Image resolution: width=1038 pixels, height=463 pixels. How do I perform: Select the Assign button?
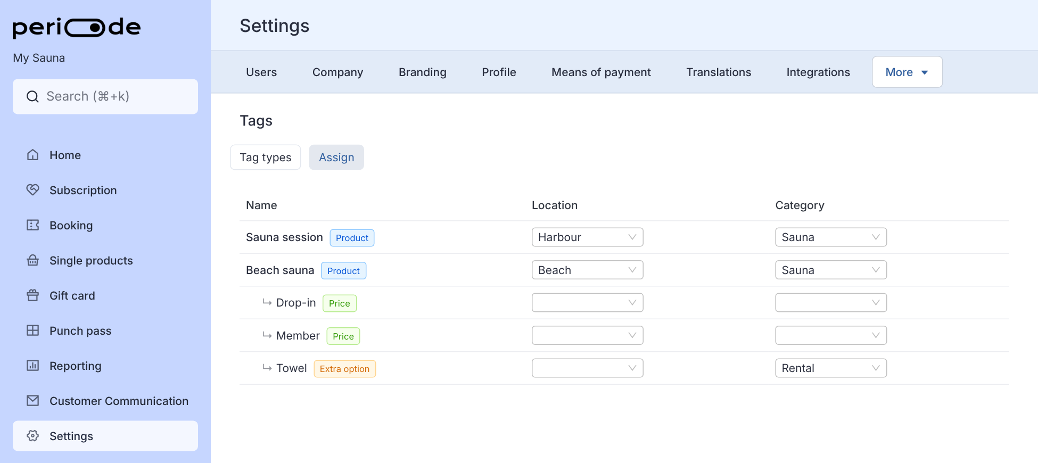pos(336,158)
